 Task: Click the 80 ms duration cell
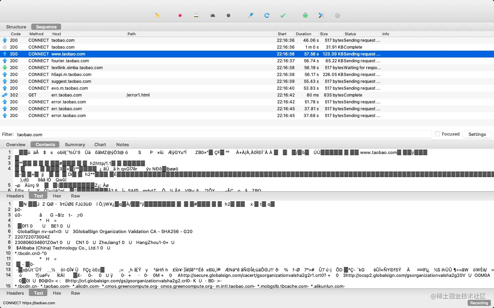tap(313, 95)
